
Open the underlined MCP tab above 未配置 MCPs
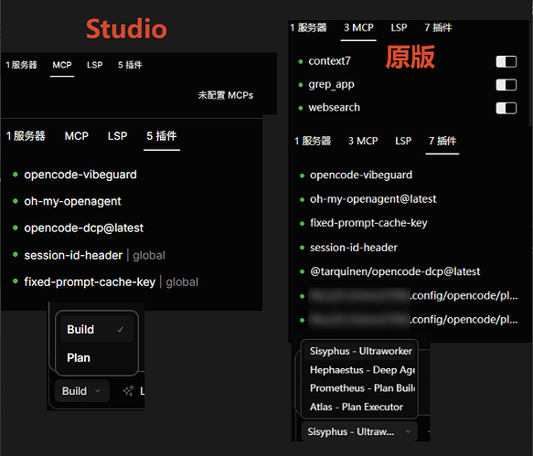(x=62, y=65)
